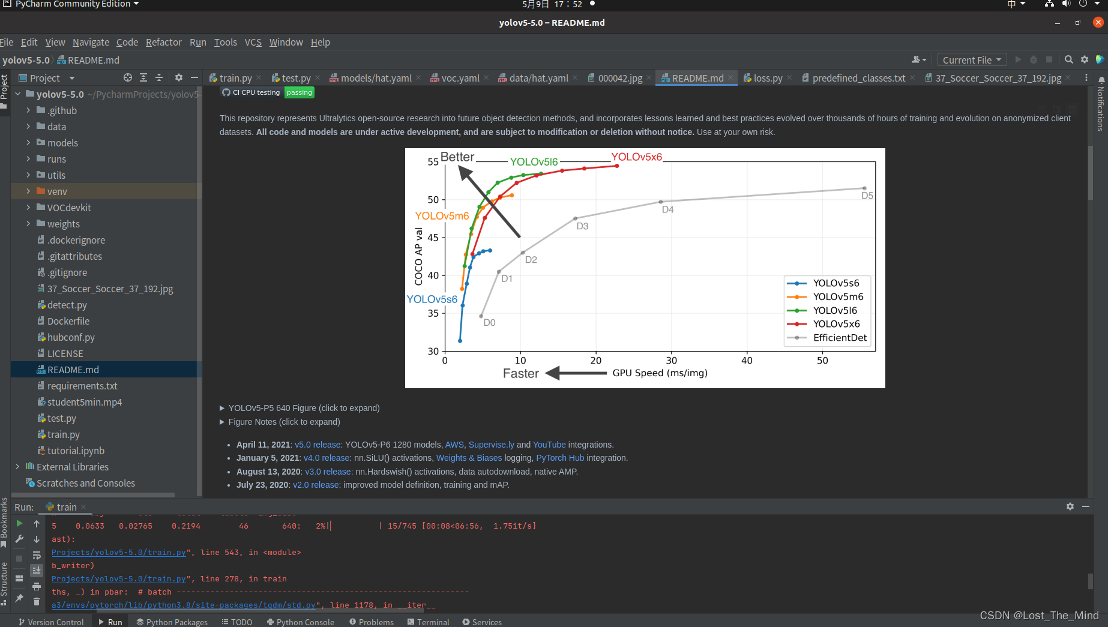Open the VCS menu
This screenshot has height=627, width=1108.
(253, 42)
